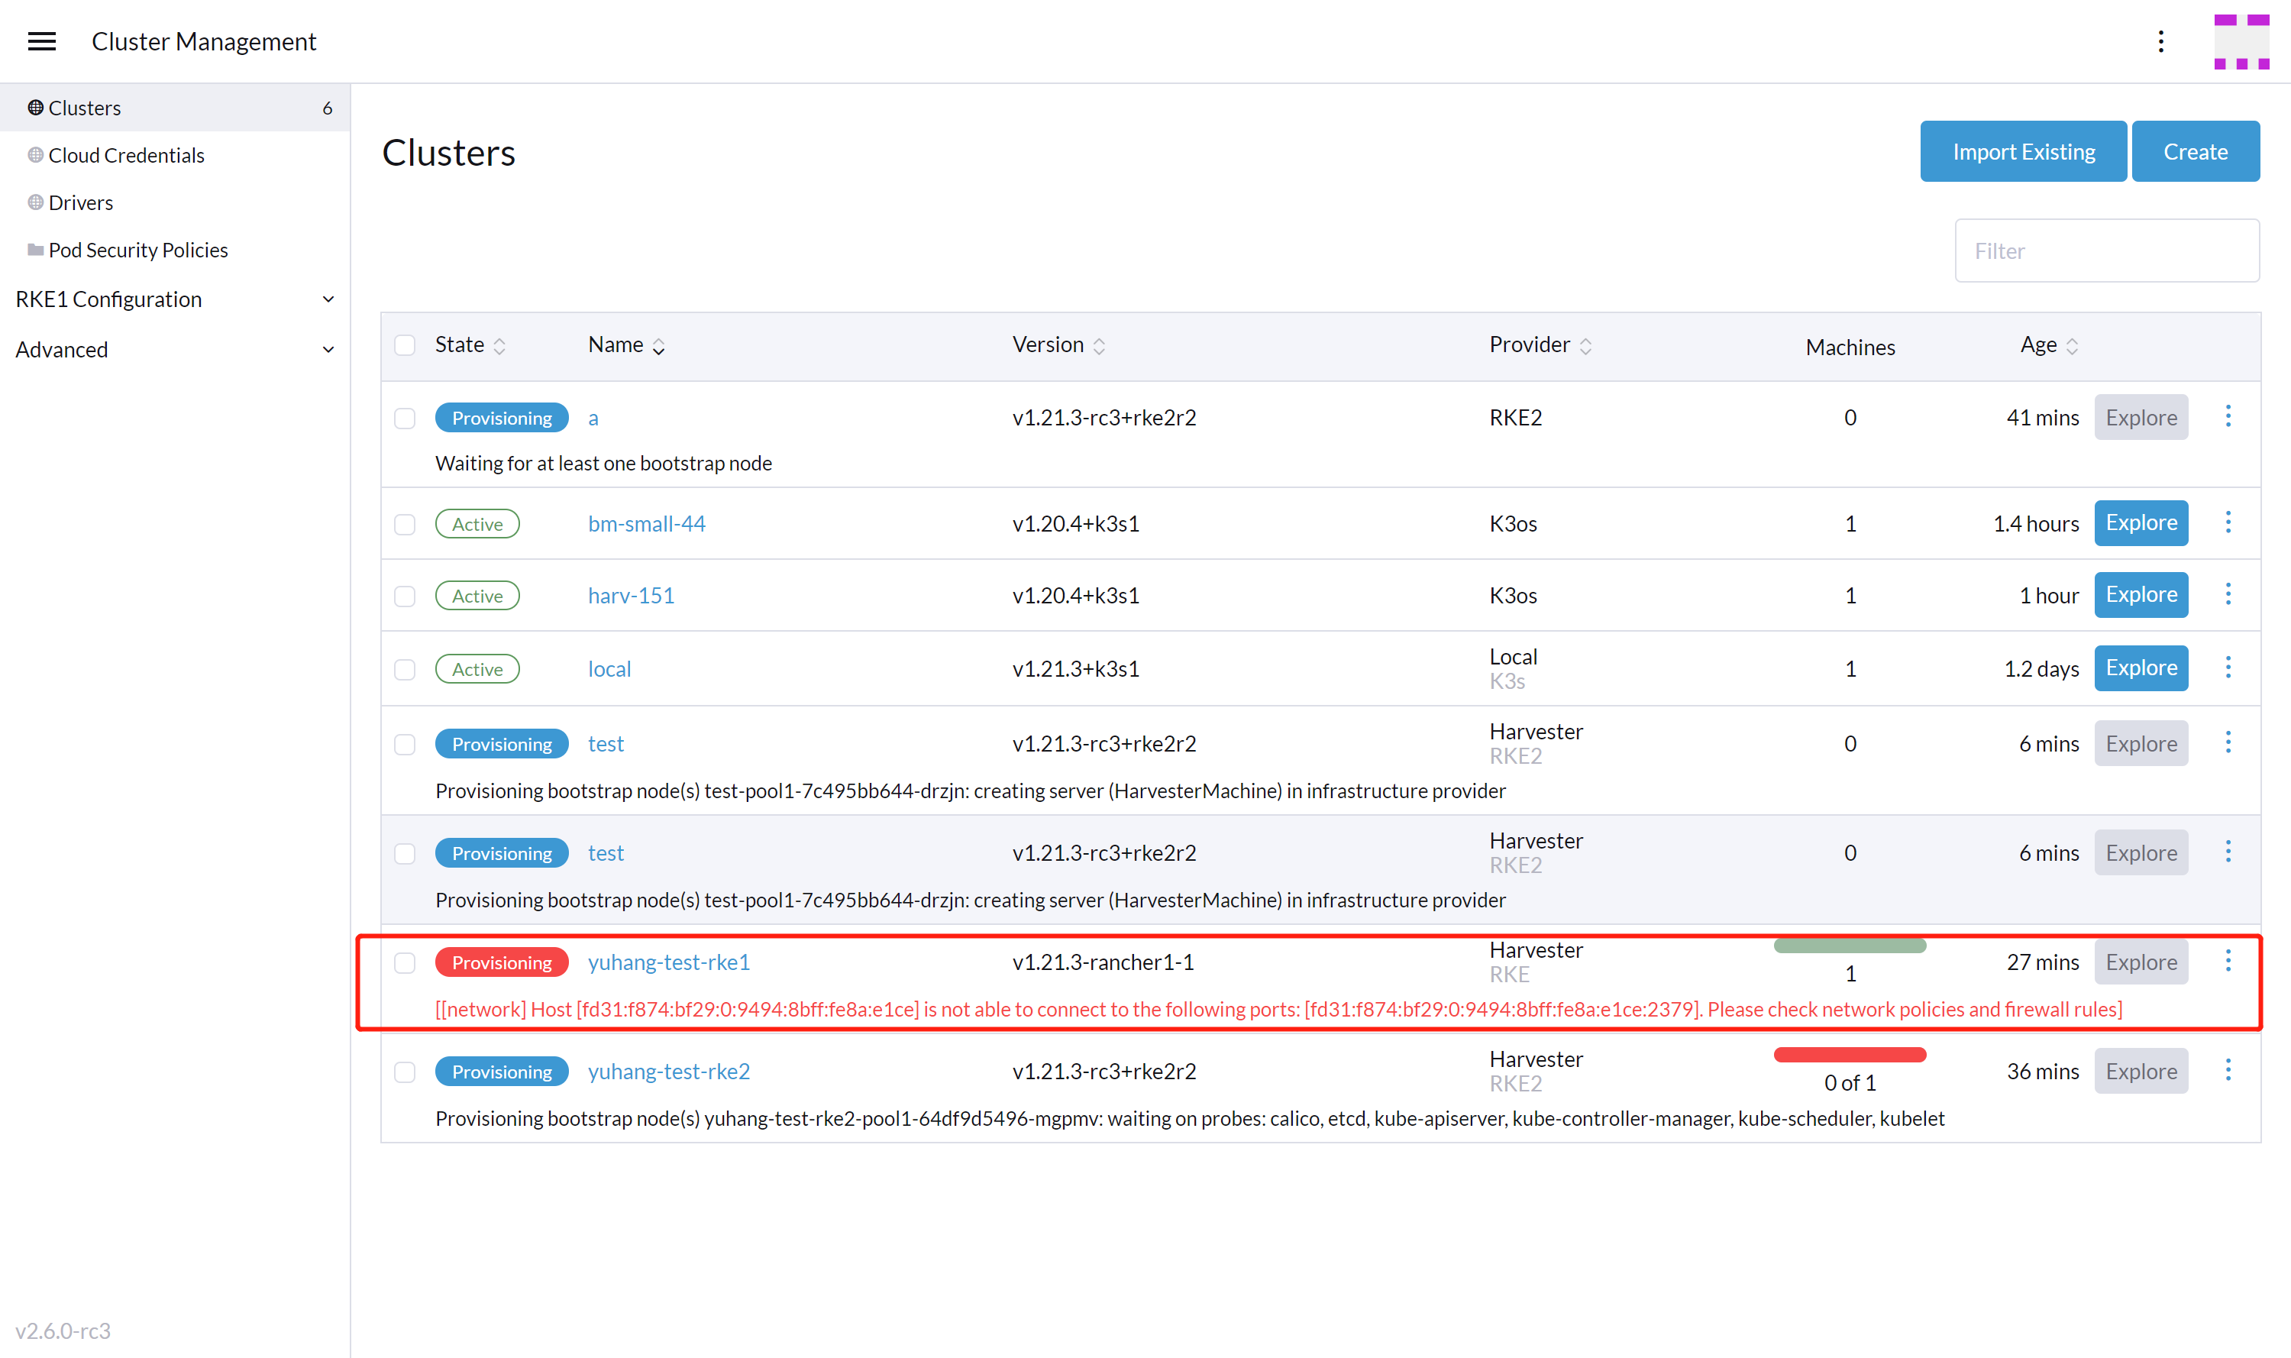
Task: Open the row actions menu for bm-small-44
Action: click(2229, 522)
